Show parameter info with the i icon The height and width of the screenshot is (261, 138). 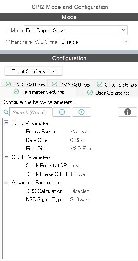(128, 112)
